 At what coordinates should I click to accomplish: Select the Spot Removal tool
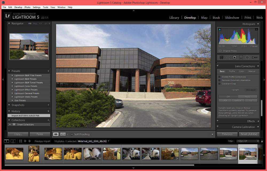pyautogui.click(x=228, y=57)
